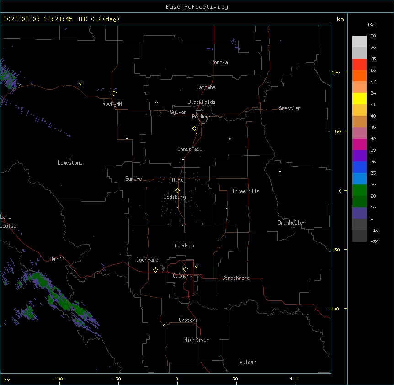Select the Olds label
The width and height of the screenshot is (394, 385).
click(177, 180)
